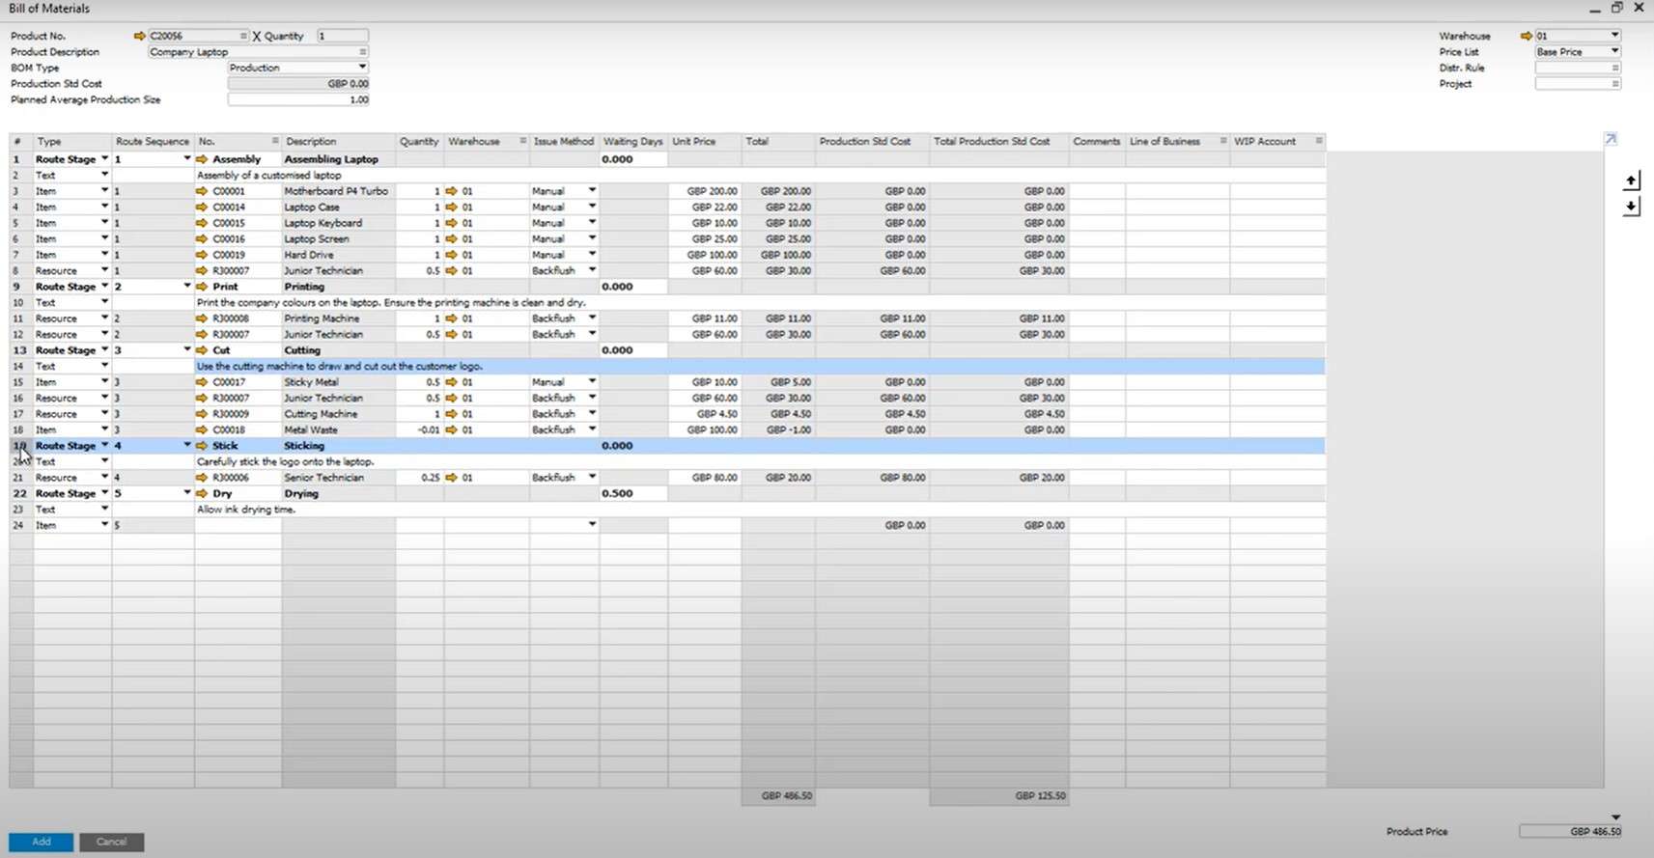This screenshot has width=1654, height=858.
Task: Open Type dropdown in Motherboard P4 Turbo row
Action: (104, 191)
